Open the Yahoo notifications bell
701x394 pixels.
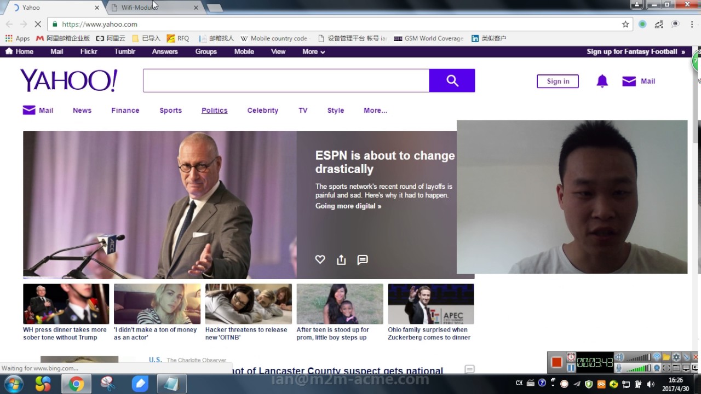click(602, 81)
